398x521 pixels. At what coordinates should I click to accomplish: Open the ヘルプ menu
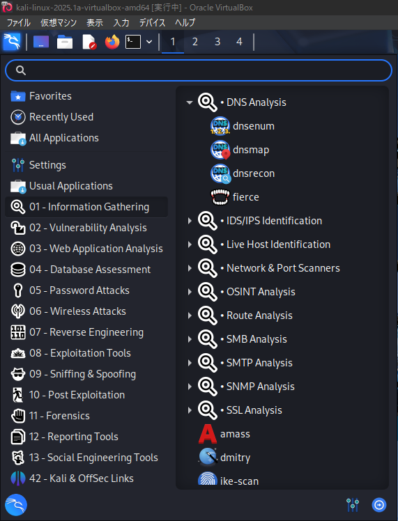click(x=185, y=22)
